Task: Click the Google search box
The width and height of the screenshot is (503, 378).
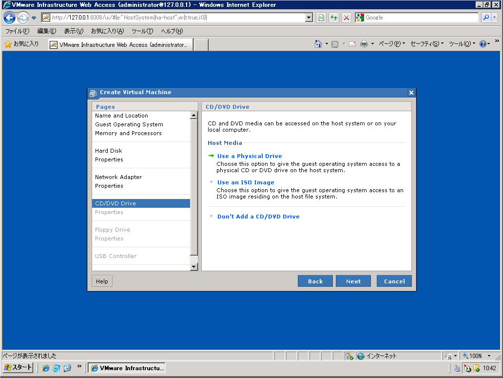Action: click(x=417, y=18)
